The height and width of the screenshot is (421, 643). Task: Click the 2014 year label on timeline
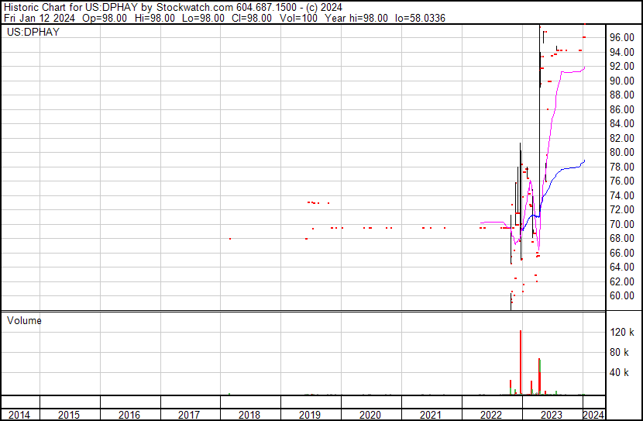coord(19,415)
